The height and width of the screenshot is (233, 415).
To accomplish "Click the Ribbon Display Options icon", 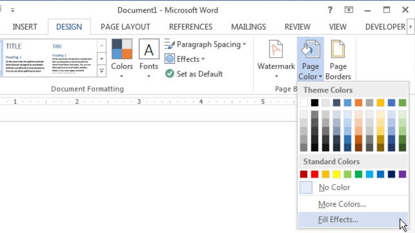I will (349, 10).
